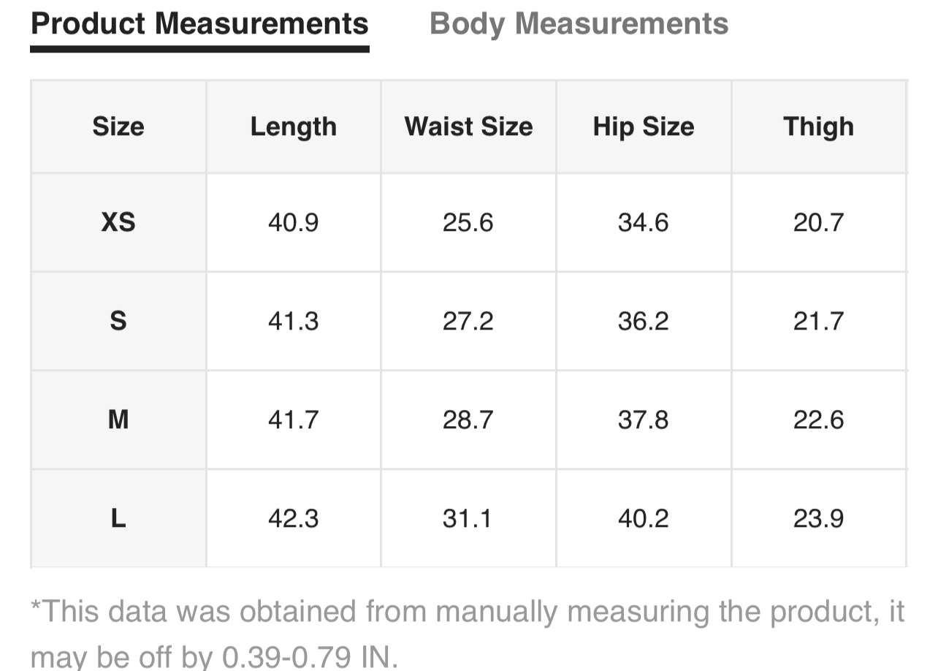
Task: Select the L size row label
Action: 118,518
